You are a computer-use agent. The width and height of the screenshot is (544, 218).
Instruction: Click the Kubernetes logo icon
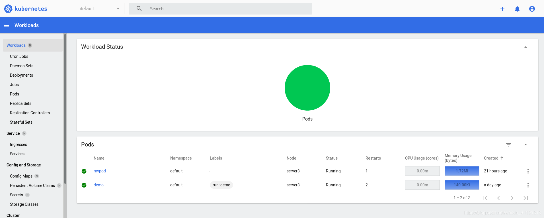coord(8,9)
